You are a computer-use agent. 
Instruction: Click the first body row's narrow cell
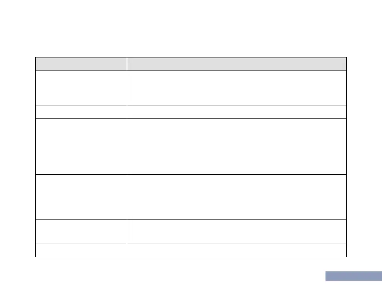click(x=81, y=88)
